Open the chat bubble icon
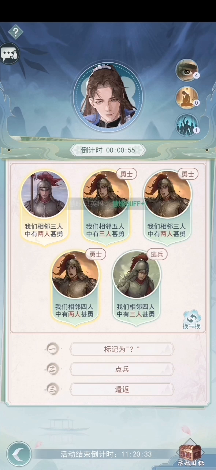Viewport: 216px width, 470px height. 9,54
